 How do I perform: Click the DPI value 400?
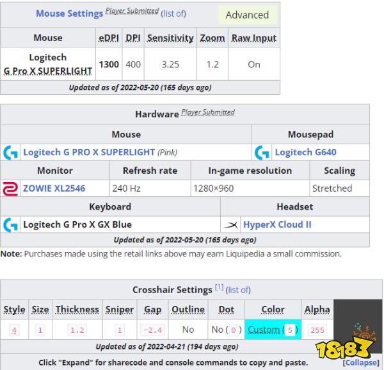tap(133, 64)
